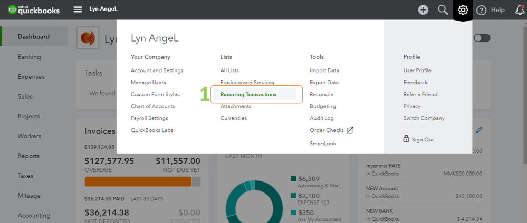The width and height of the screenshot is (527, 223).
Task: Click Switch Company
Action: pos(424,118)
